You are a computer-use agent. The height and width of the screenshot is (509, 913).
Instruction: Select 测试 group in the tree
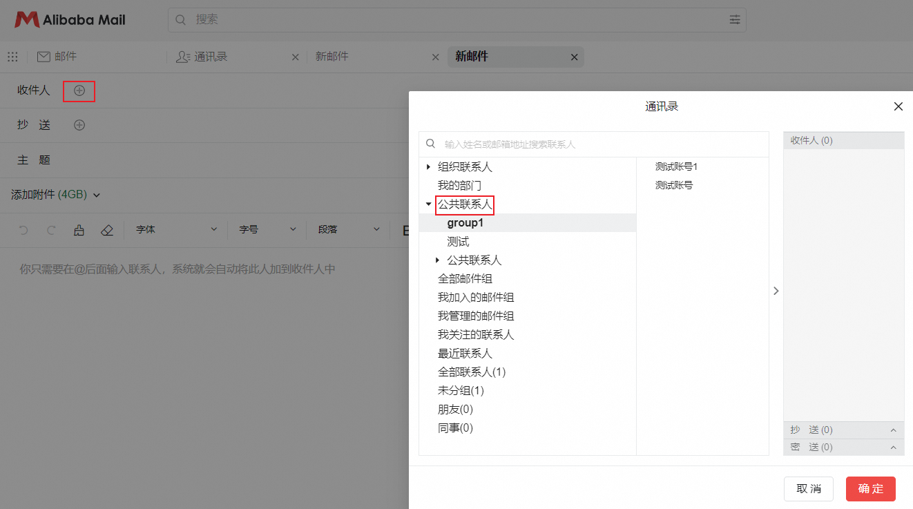[x=458, y=242]
